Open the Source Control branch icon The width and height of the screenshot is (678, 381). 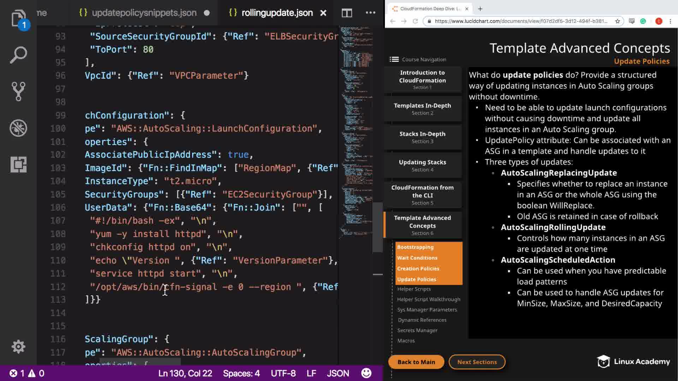[18, 91]
